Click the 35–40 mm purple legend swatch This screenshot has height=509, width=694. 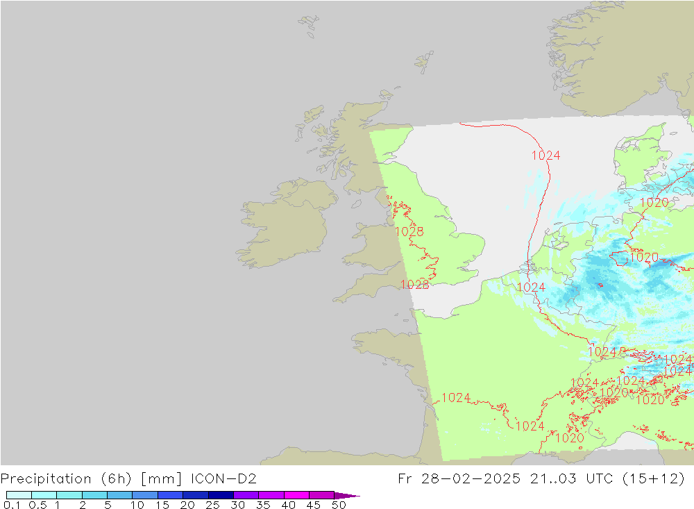271,495
